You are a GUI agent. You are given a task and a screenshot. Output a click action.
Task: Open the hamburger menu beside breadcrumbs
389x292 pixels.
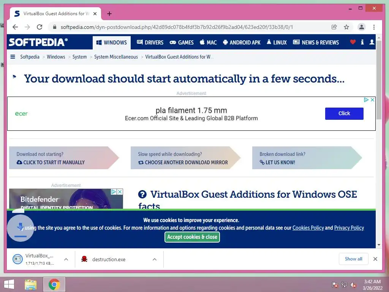pos(13,57)
